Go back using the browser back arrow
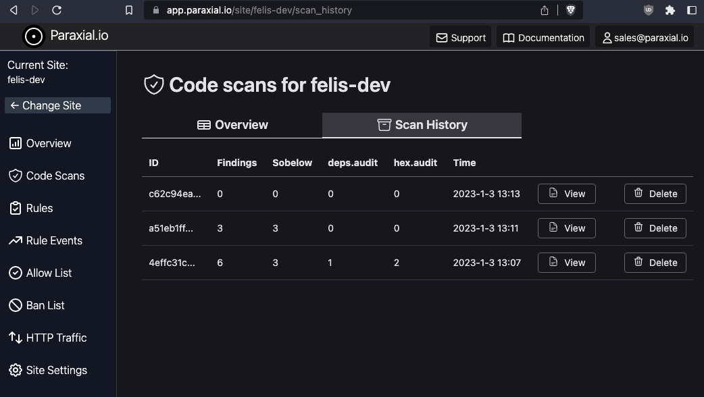The image size is (704, 397). point(14,10)
